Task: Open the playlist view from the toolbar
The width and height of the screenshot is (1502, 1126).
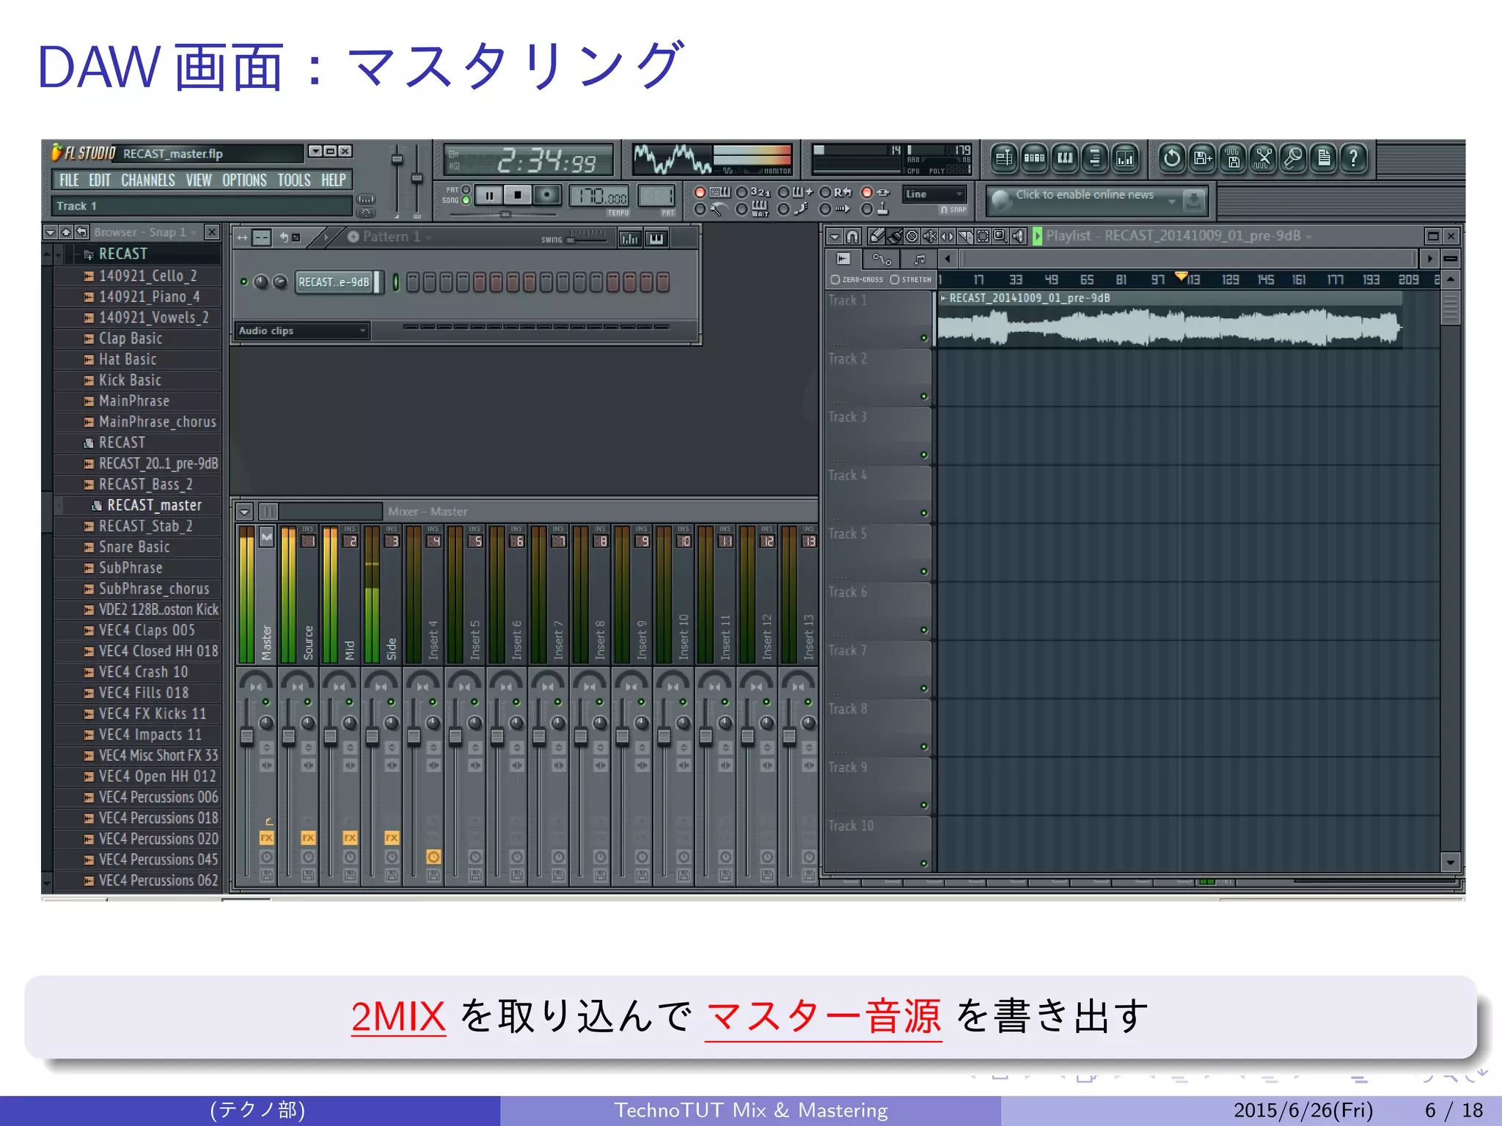Action: (1004, 158)
